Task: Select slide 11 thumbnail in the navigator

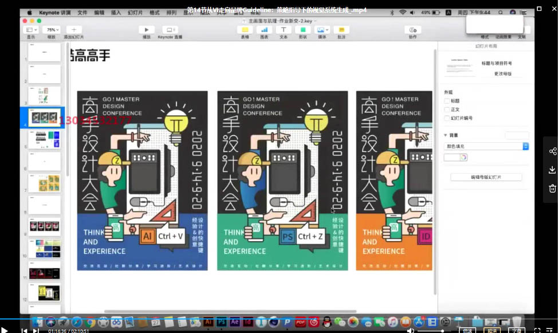Action: (44, 270)
